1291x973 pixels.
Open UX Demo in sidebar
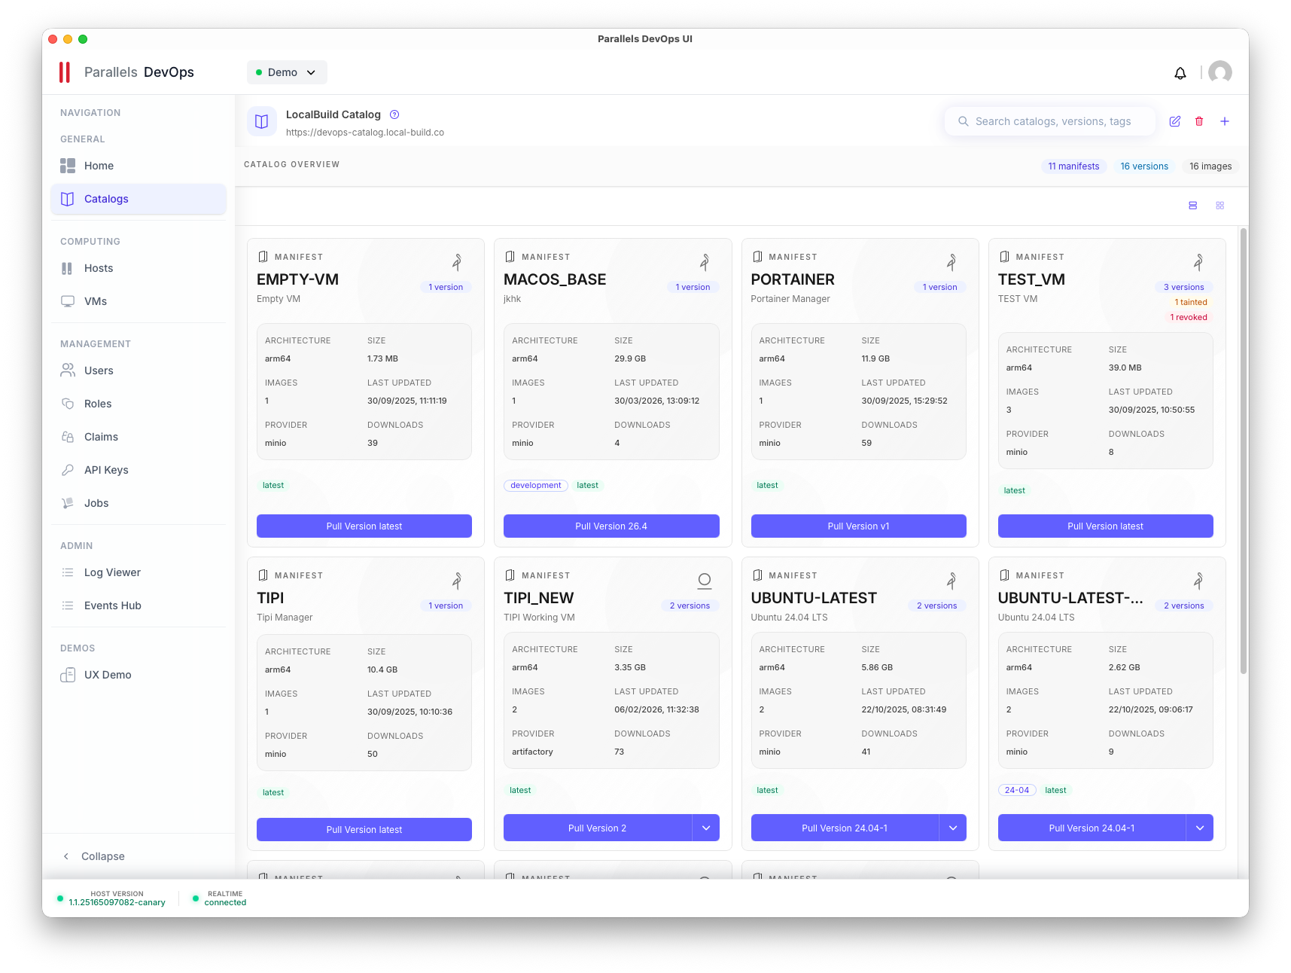(x=139, y=675)
